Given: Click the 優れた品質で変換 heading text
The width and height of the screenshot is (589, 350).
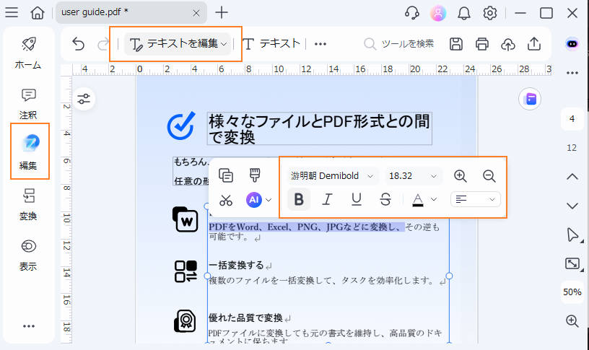Looking at the screenshot, I should [x=245, y=318].
